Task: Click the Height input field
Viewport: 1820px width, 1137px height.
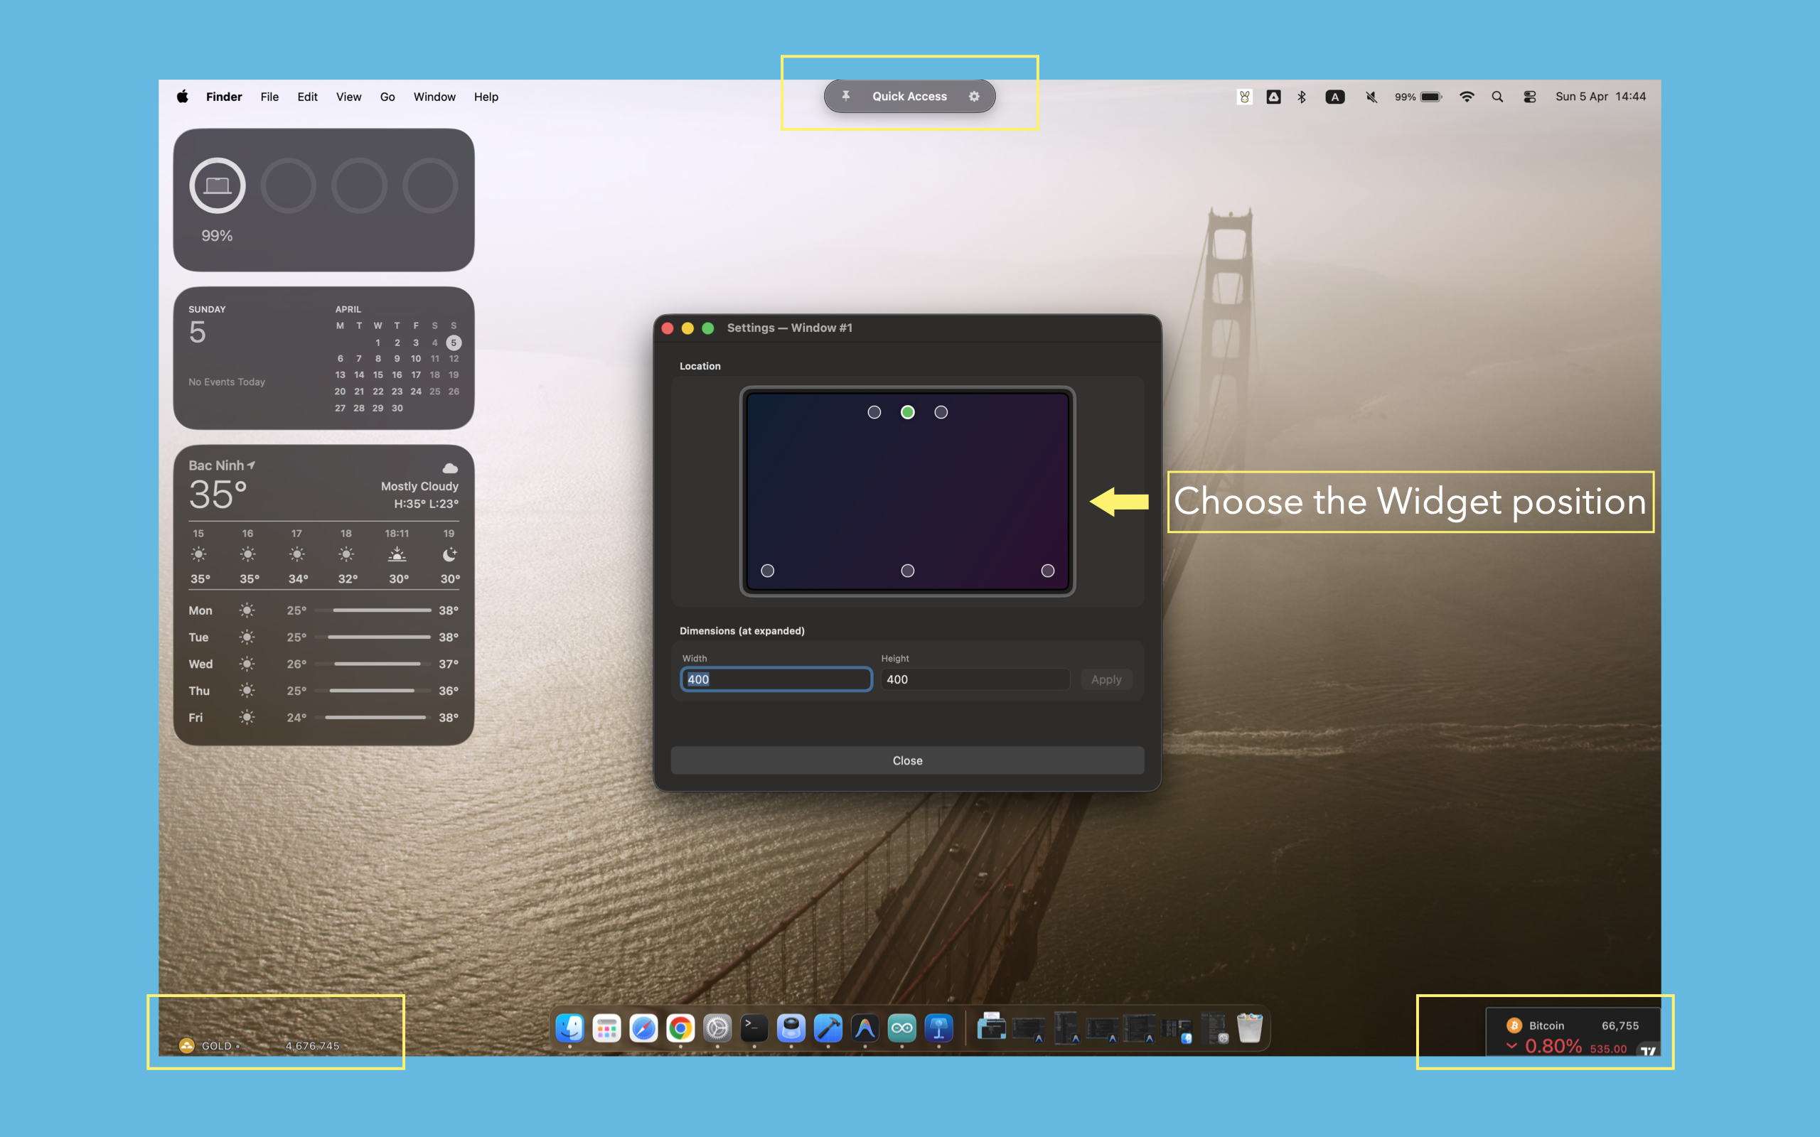Action: click(975, 679)
